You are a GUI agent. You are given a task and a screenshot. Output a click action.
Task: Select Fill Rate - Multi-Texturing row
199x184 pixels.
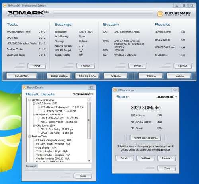[x=53, y=144]
